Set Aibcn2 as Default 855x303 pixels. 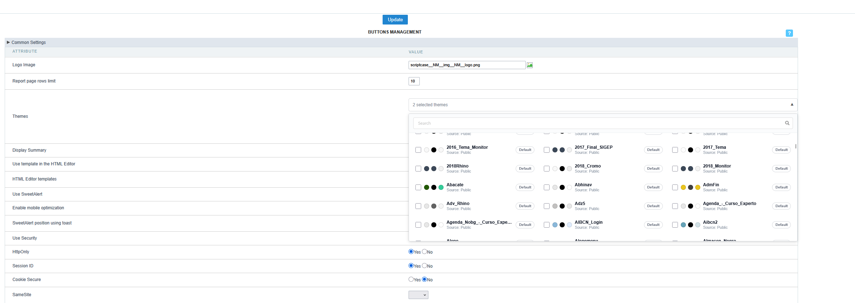[781, 225]
